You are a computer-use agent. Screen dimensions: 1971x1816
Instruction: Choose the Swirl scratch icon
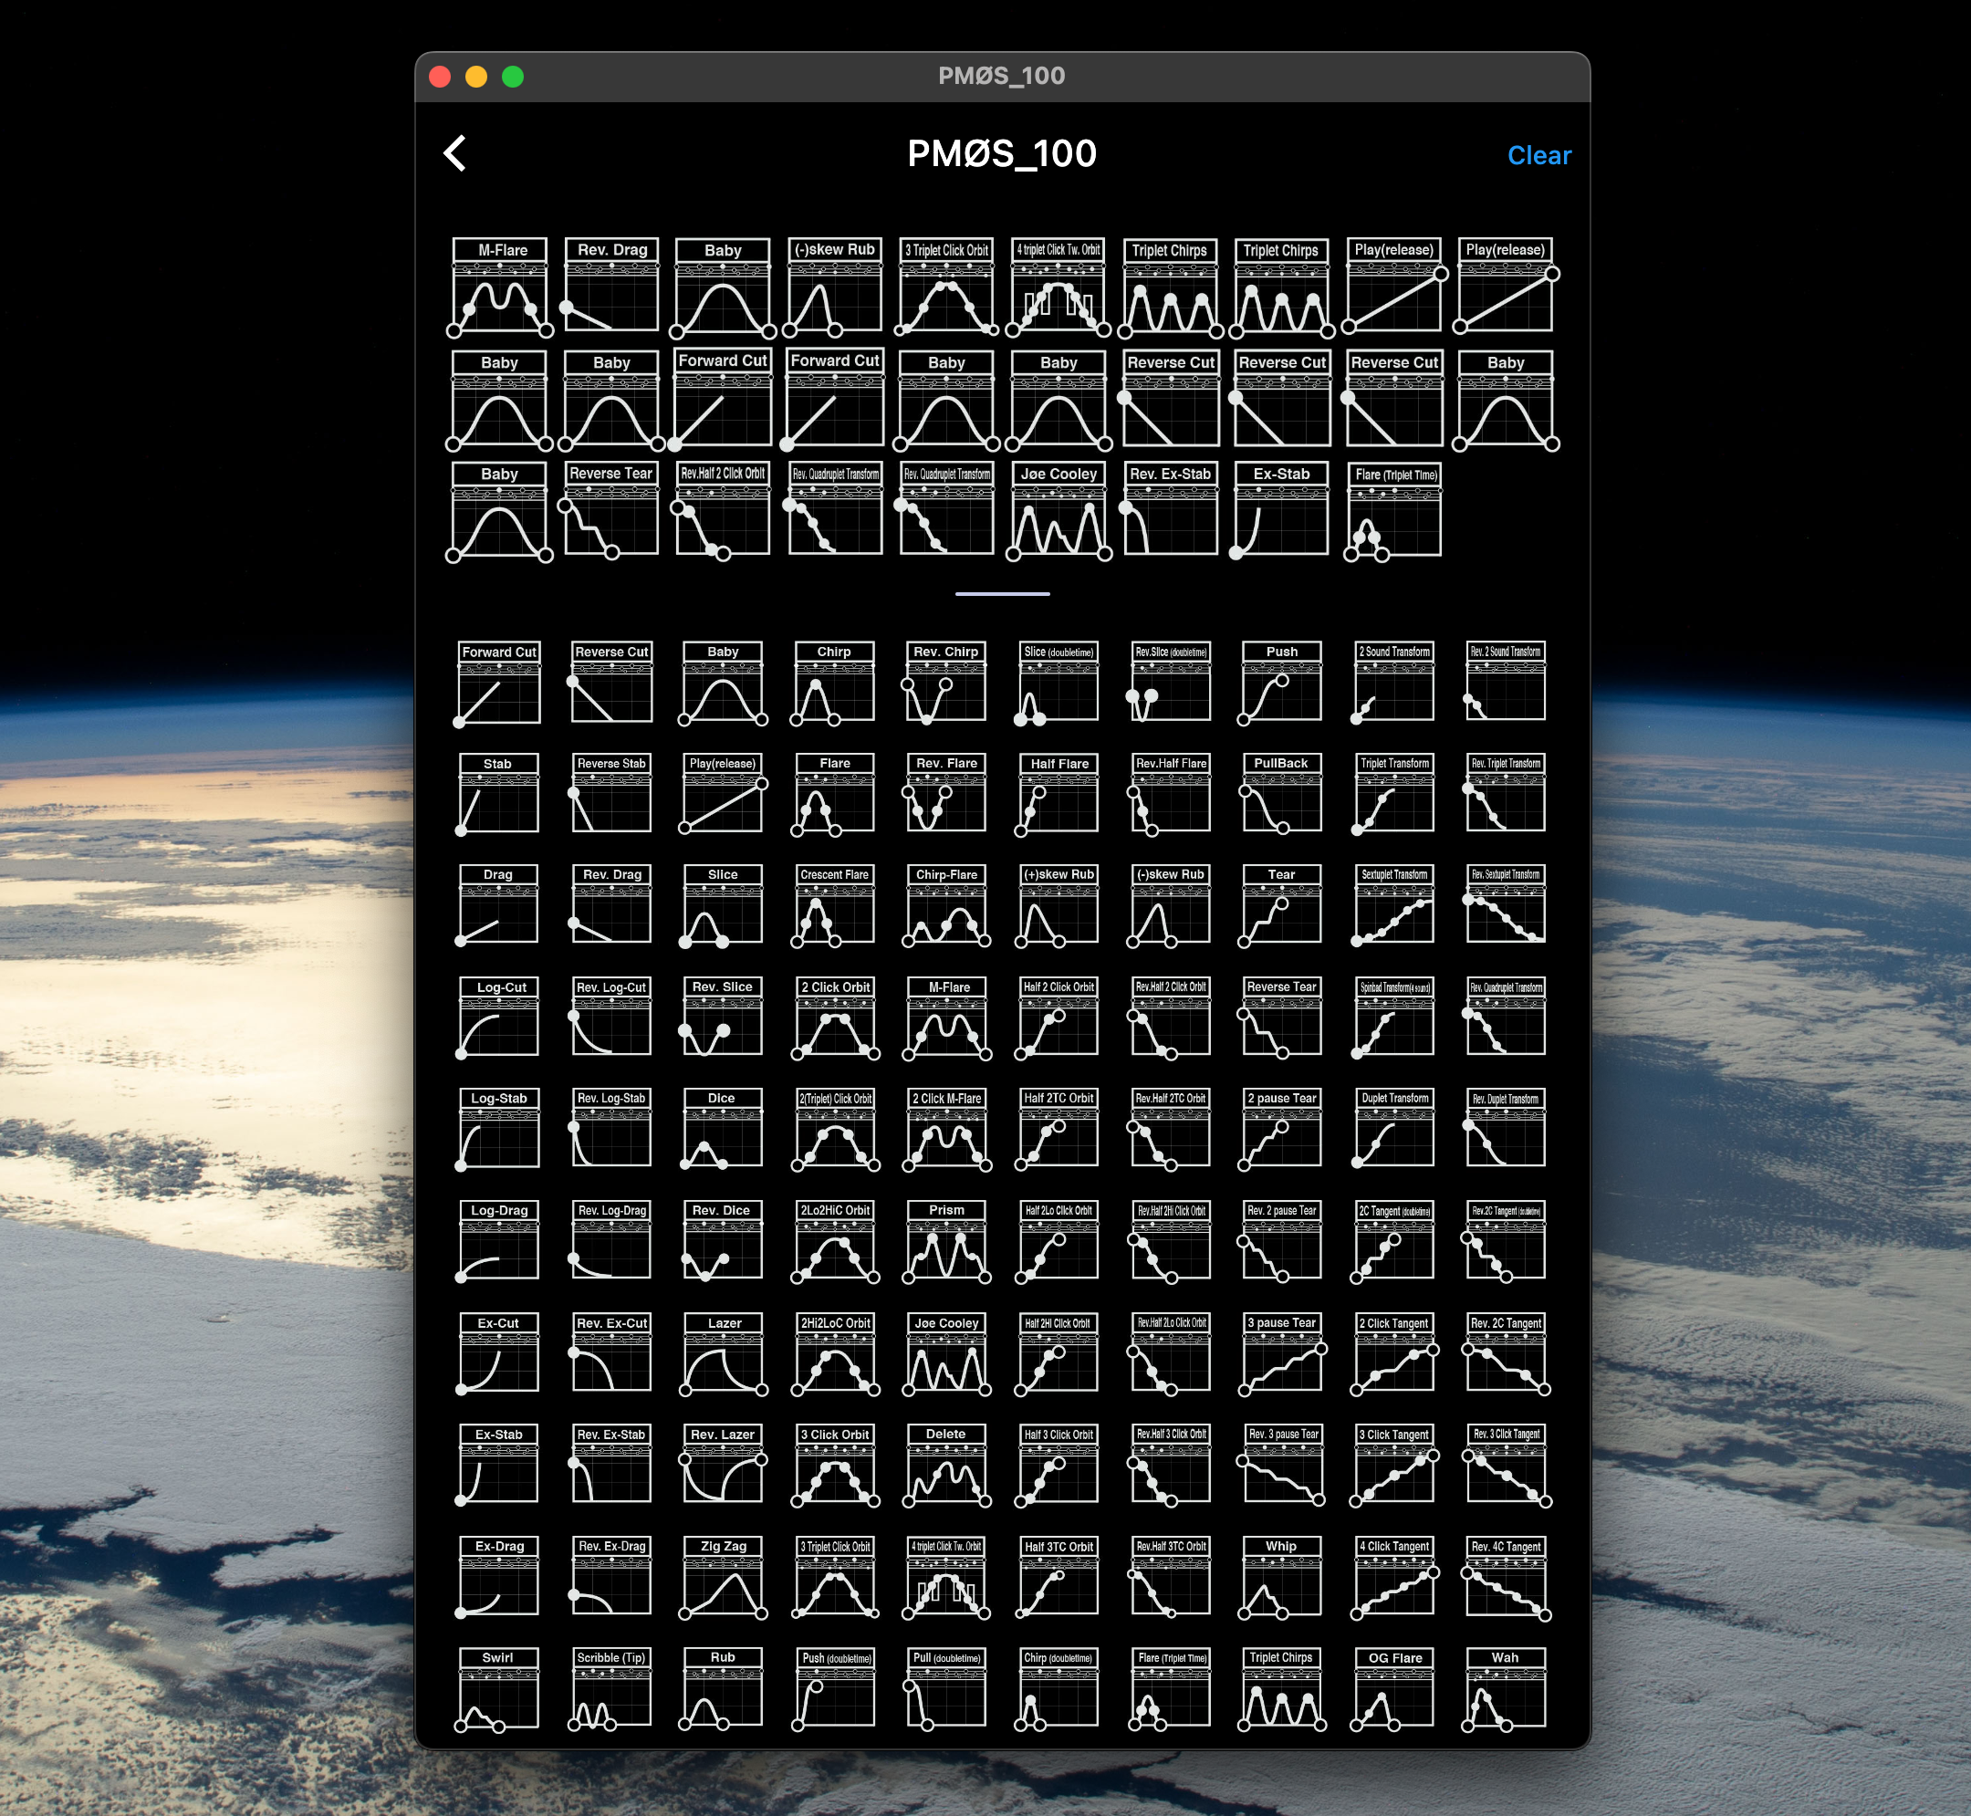pyautogui.click(x=497, y=1689)
